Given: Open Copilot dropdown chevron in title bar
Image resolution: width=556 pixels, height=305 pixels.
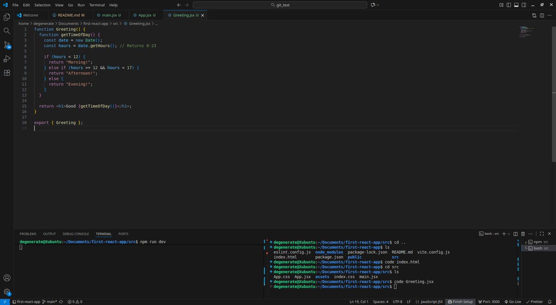Looking at the screenshot, I should pyautogui.click(x=377, y=5).
